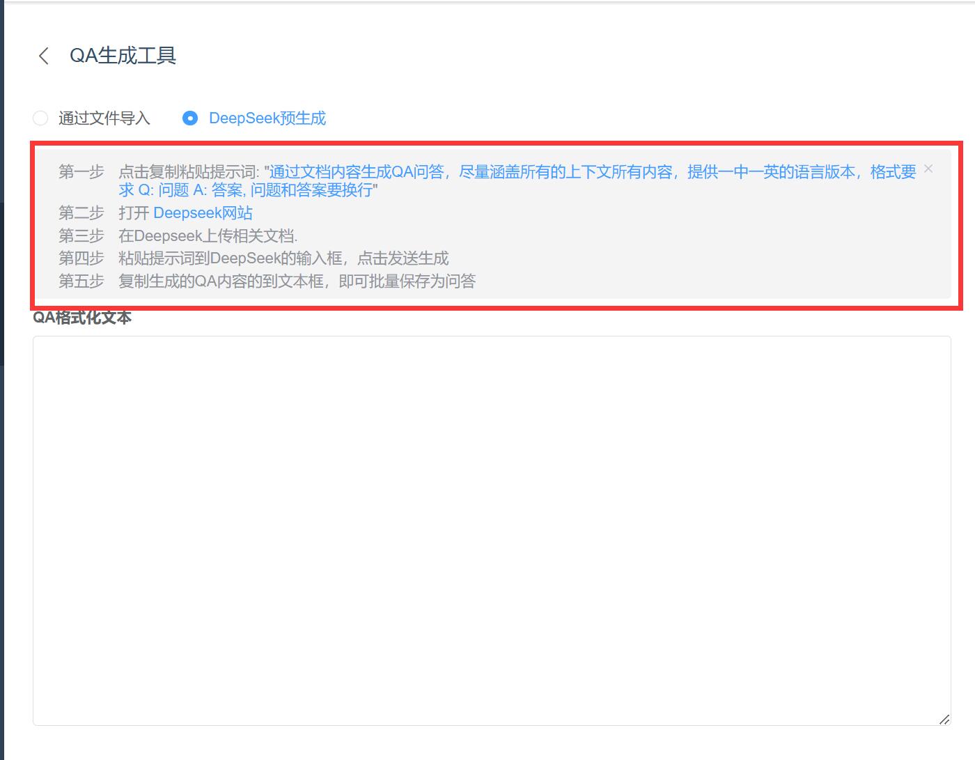Click the 第三步 step label
Viewport: 975px width, 760px height.
click(81, 236)
